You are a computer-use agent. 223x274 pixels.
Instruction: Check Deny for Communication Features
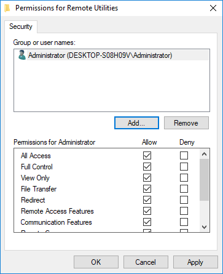pos(184,222)
